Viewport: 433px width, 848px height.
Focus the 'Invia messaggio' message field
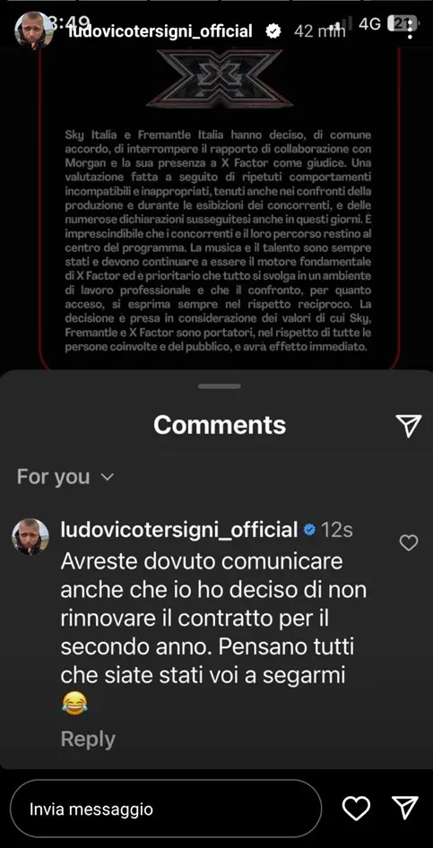tap(166, 809)
